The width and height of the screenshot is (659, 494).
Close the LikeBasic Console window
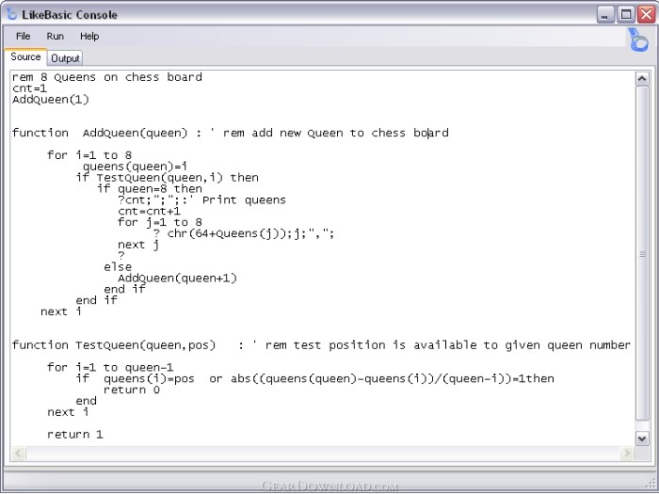(x=647, y=15)
